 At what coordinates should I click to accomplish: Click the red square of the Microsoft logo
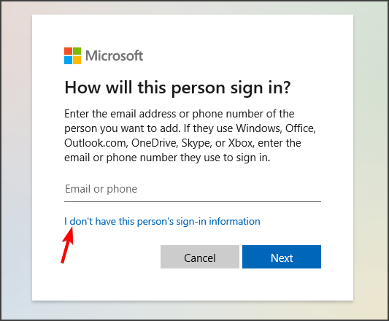click(x=68, y=51)
